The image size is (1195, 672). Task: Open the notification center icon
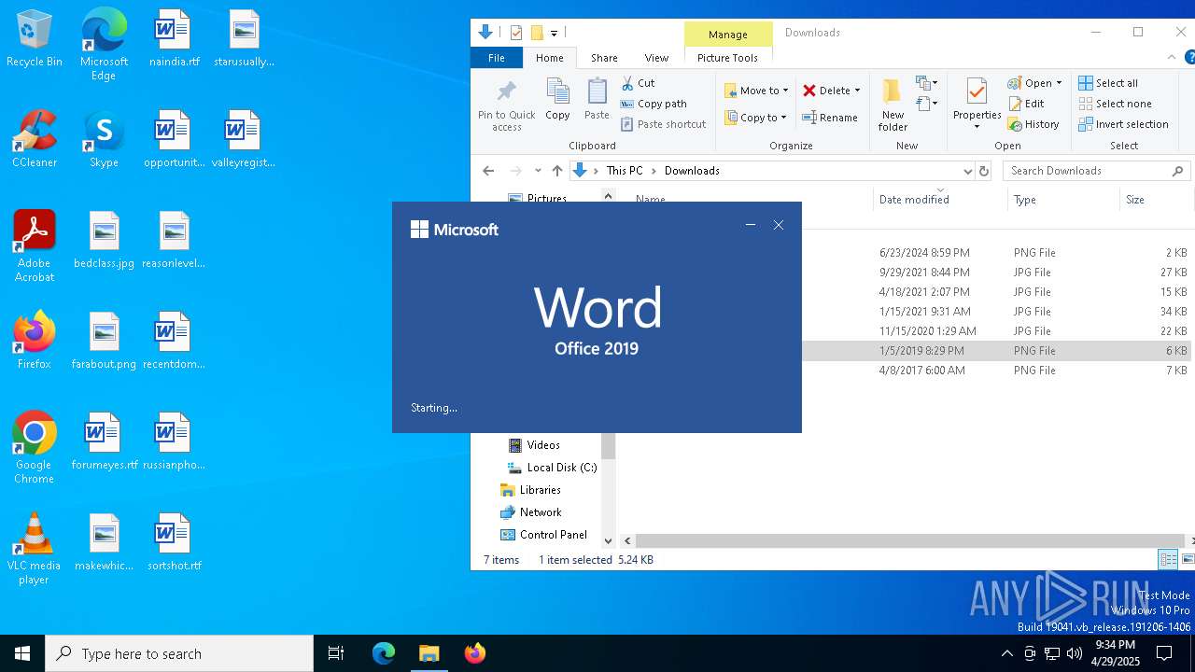pyautogui.click(x=1164, y=653)
